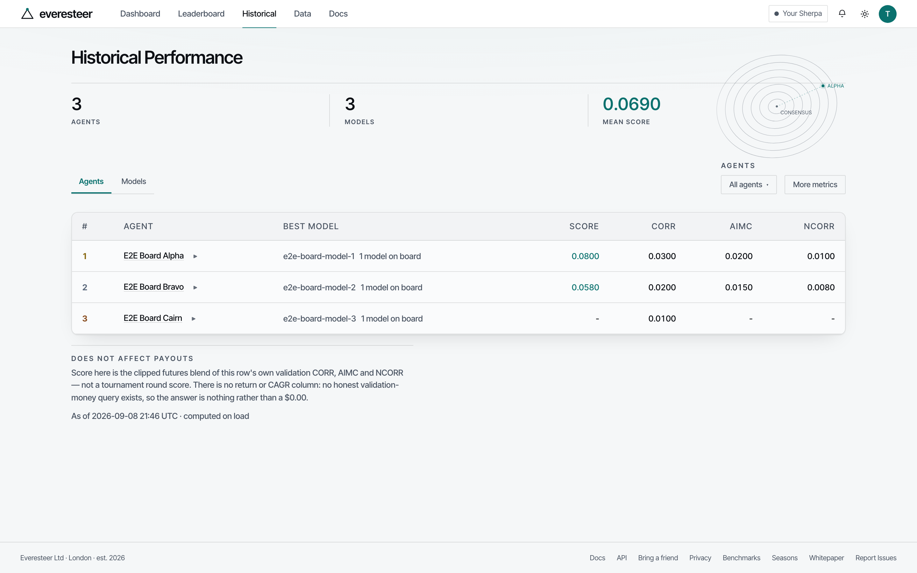Click the ALPHA dot on the orbit chart
Viewport: 917px width, 573px height.
pyautogui.click(x=823, y=86)
